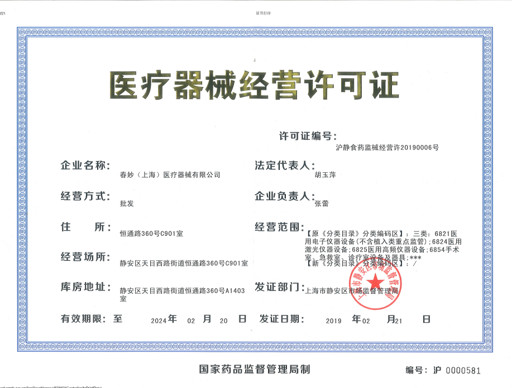Image resolution: width=512 pixels, height=388 pixels.
Task: Click the issue day value 21
Action: pyautogui.click(x=398, y=321)
